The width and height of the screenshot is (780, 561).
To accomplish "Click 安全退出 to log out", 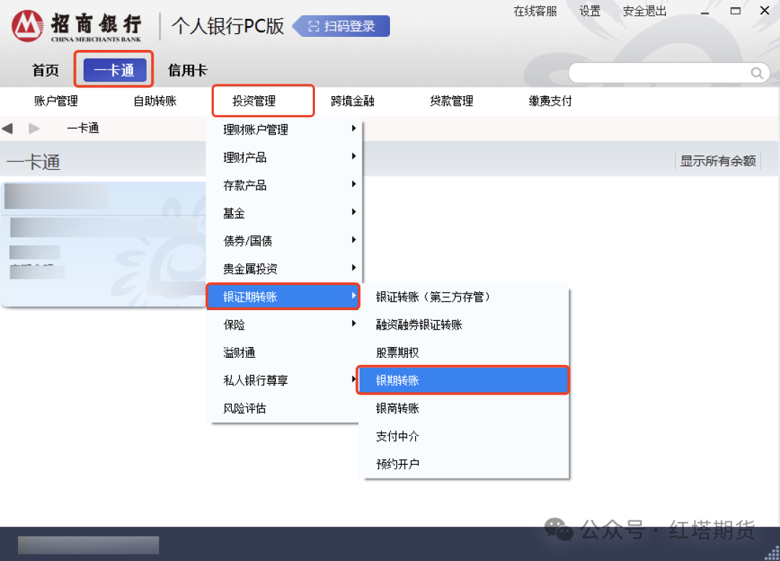I will (x=645, y=11).
